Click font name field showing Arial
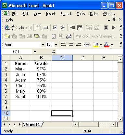 (23, 45)
